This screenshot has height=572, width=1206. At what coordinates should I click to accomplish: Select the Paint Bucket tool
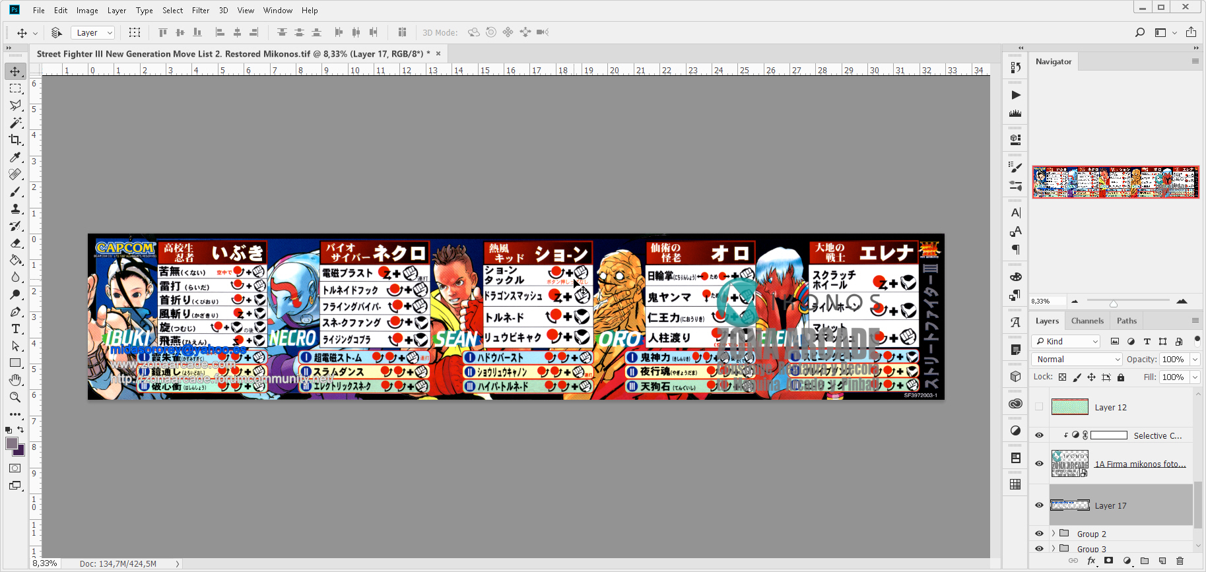click(x=15, y=260)
